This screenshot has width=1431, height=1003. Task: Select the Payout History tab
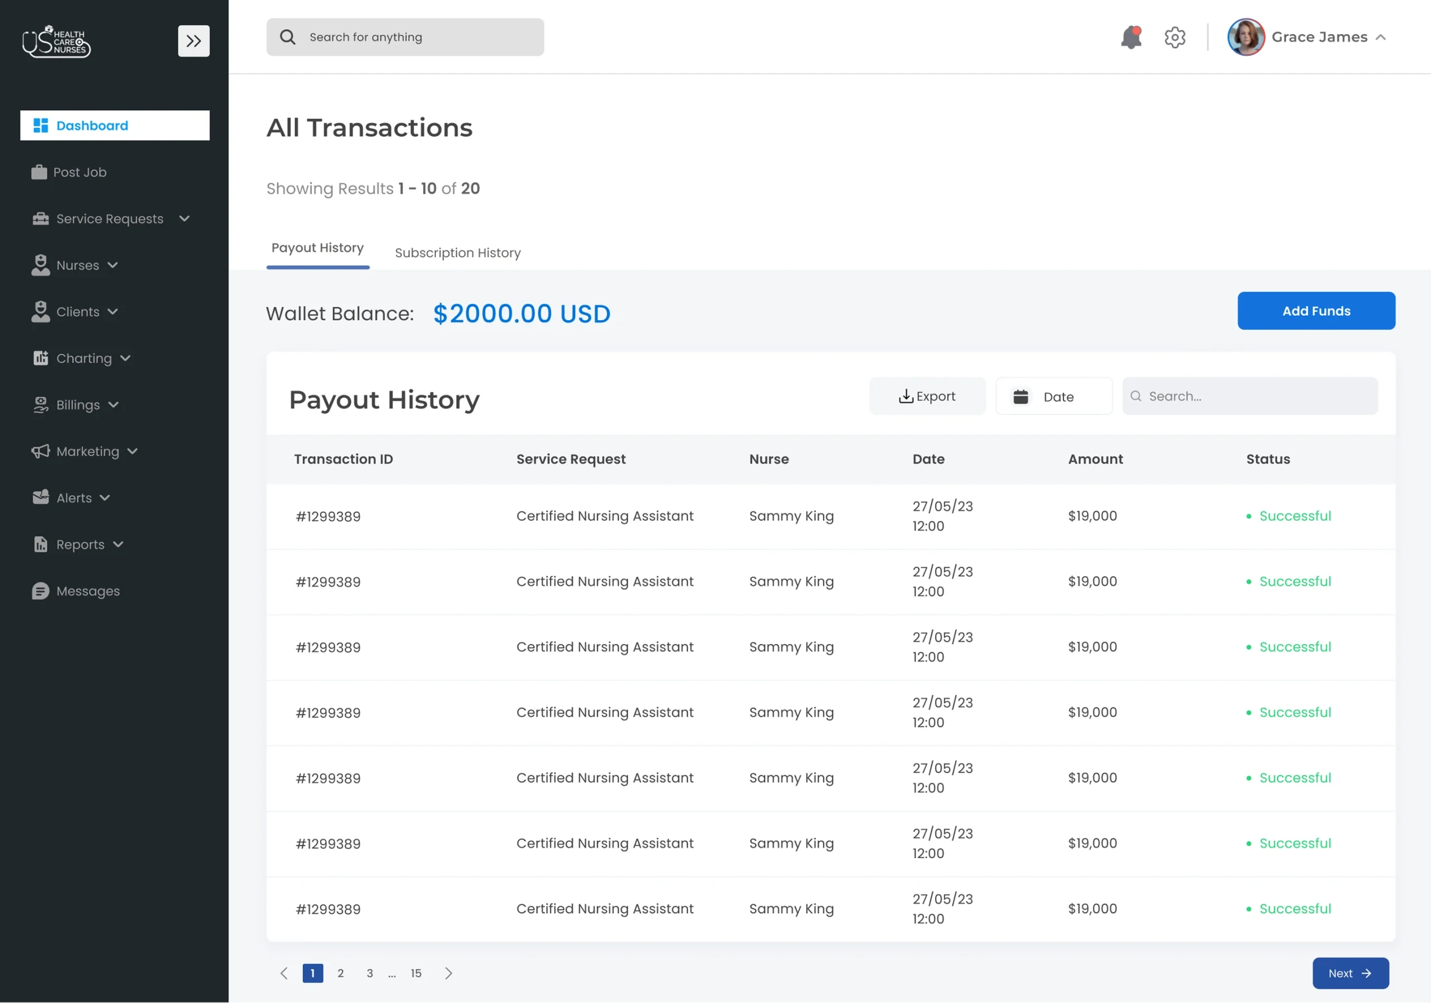318,248
